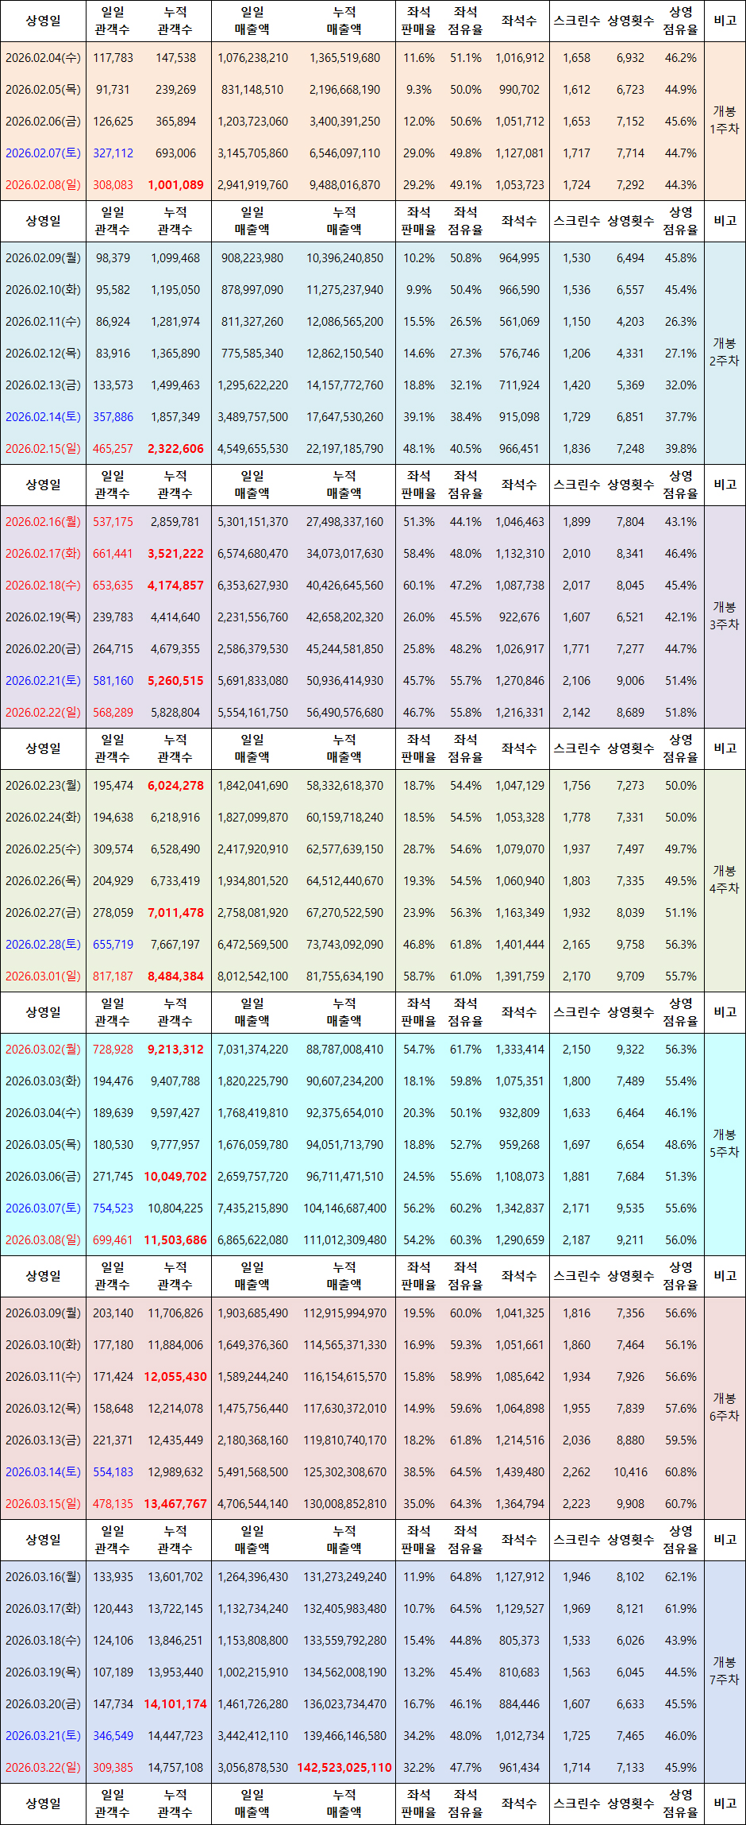Click the cumulative audience value 6,024,278
Image resolution: width=746 pixels, height=1825 pixels.
tap(175, 786)
